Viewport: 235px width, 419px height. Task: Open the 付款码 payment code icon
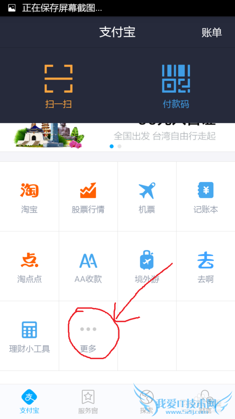coord(176,79)
